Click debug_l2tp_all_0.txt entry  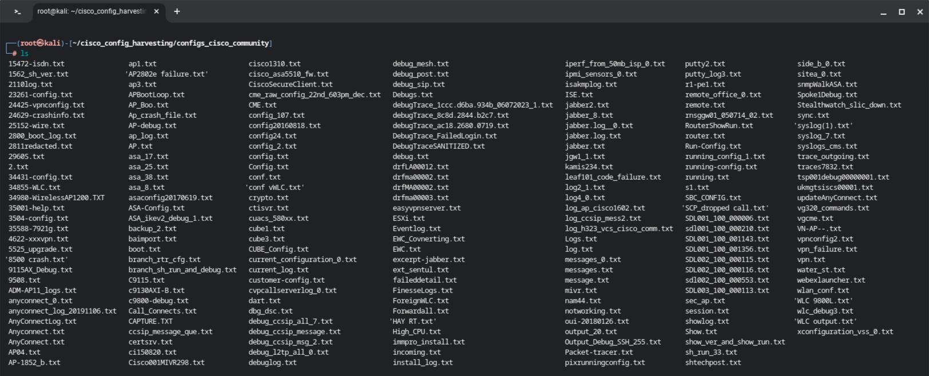(289, 353)
